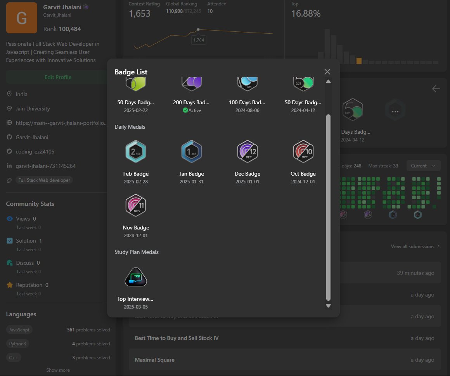Open the garvit-jhalani-731145264 LinkedIn link
This screenshot has height=376, width=450.
(x=46, y=166)
